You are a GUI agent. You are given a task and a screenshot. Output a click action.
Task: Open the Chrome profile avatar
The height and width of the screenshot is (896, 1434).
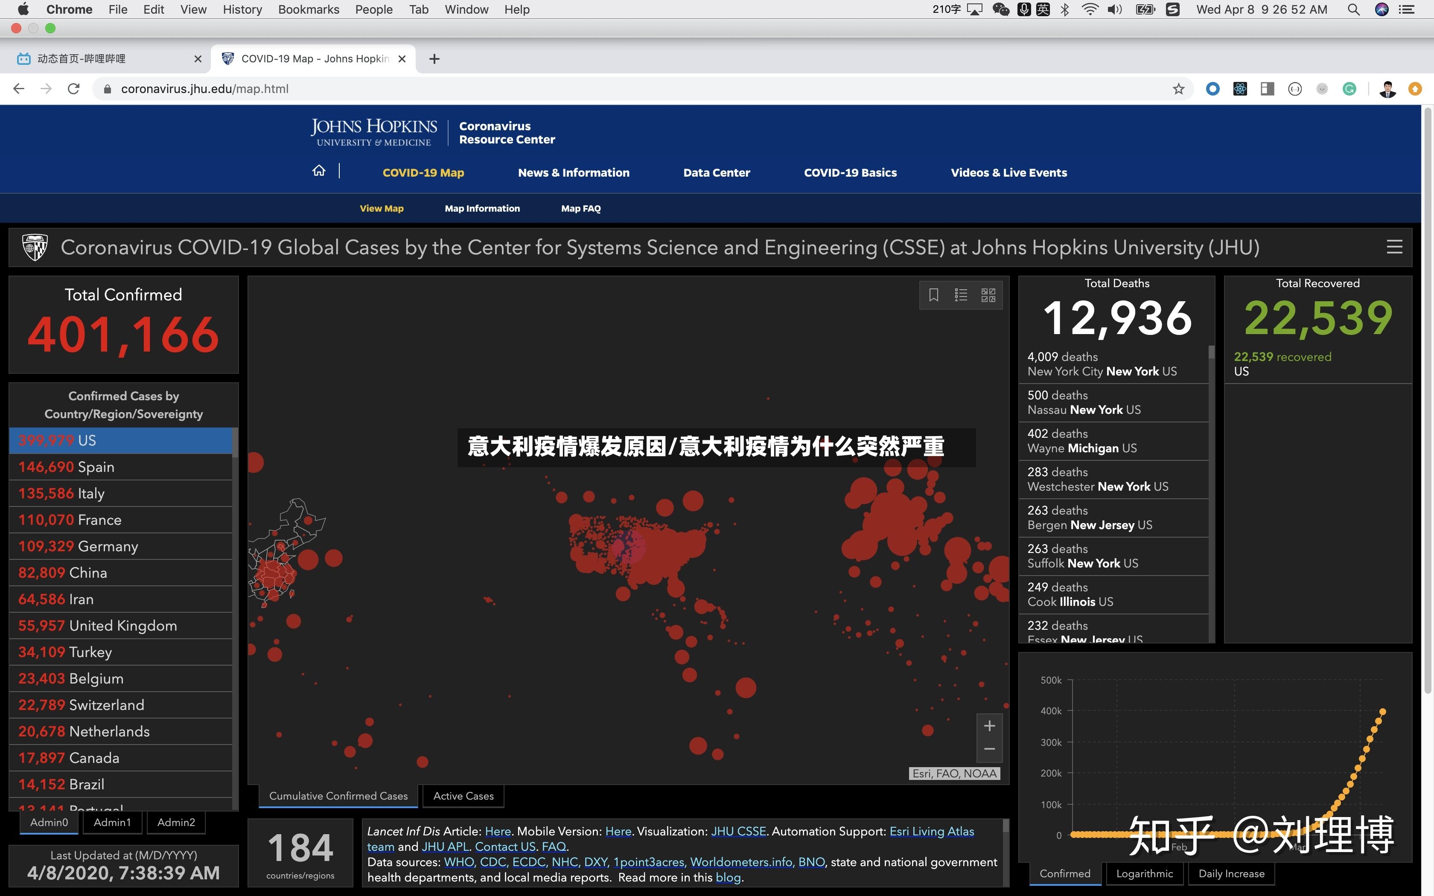[1388, 89]
